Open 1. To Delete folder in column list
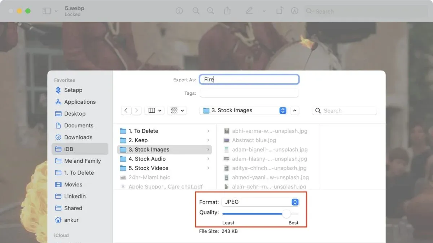The width and height of the screenshot is (433, 243). 165,131
